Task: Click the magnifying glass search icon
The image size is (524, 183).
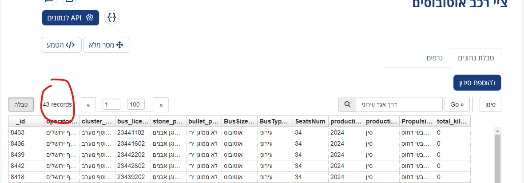Action: [347, 105]
